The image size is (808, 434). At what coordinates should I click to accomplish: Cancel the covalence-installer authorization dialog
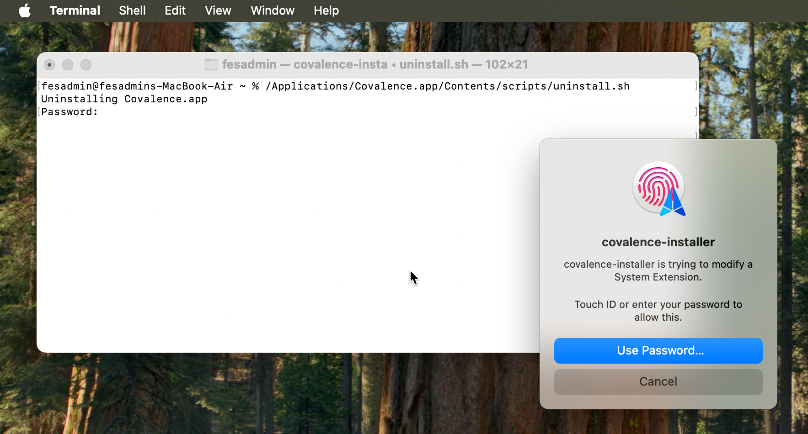pyautogui.click(x=658, y=382)
